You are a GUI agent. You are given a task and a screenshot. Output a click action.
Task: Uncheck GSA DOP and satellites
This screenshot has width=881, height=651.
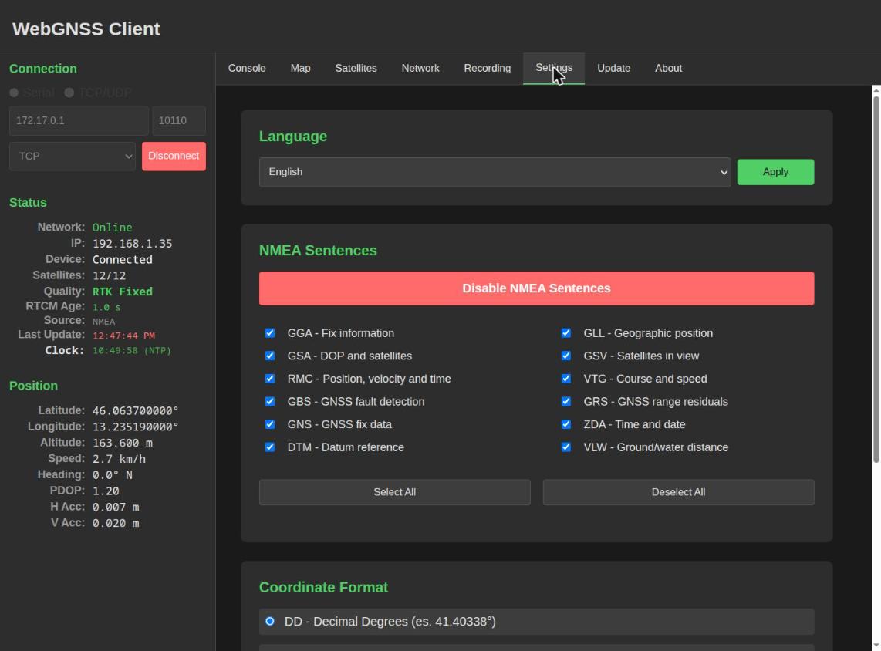click(270, 356)
